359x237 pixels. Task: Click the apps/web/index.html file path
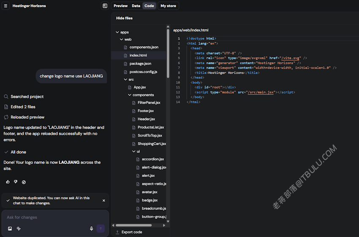tap(191, 30)
